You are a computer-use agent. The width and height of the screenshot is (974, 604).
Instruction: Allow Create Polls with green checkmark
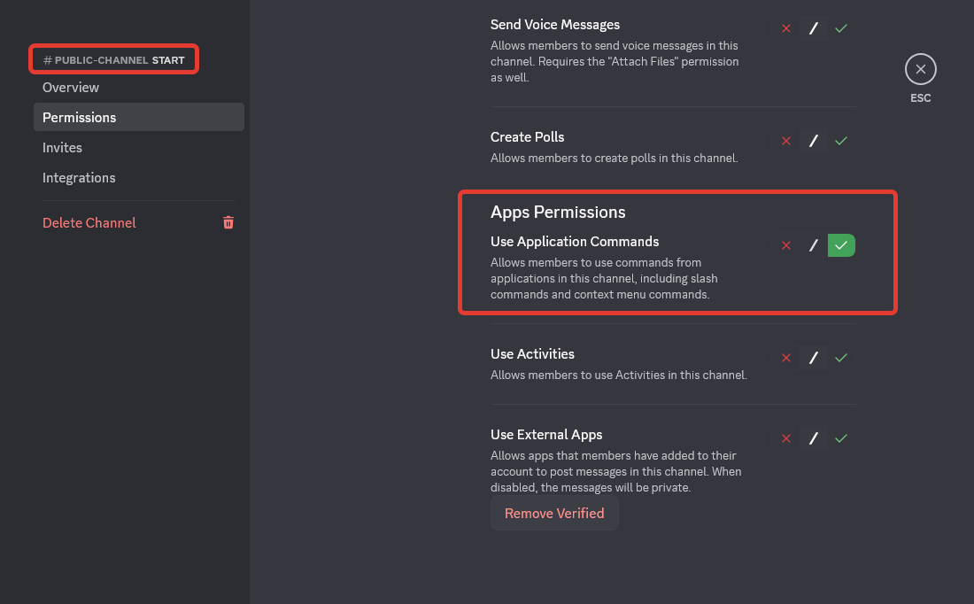(x=841, y=141)
